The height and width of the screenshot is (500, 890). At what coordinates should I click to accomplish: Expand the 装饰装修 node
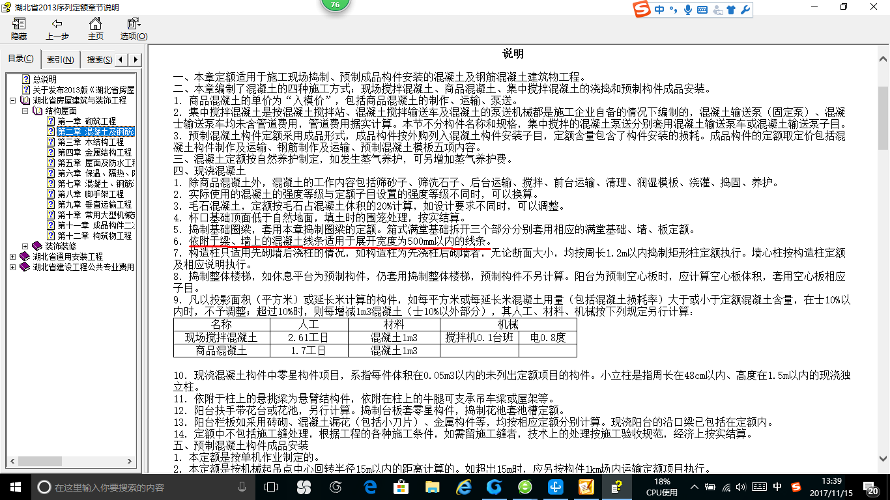[24, 246]
